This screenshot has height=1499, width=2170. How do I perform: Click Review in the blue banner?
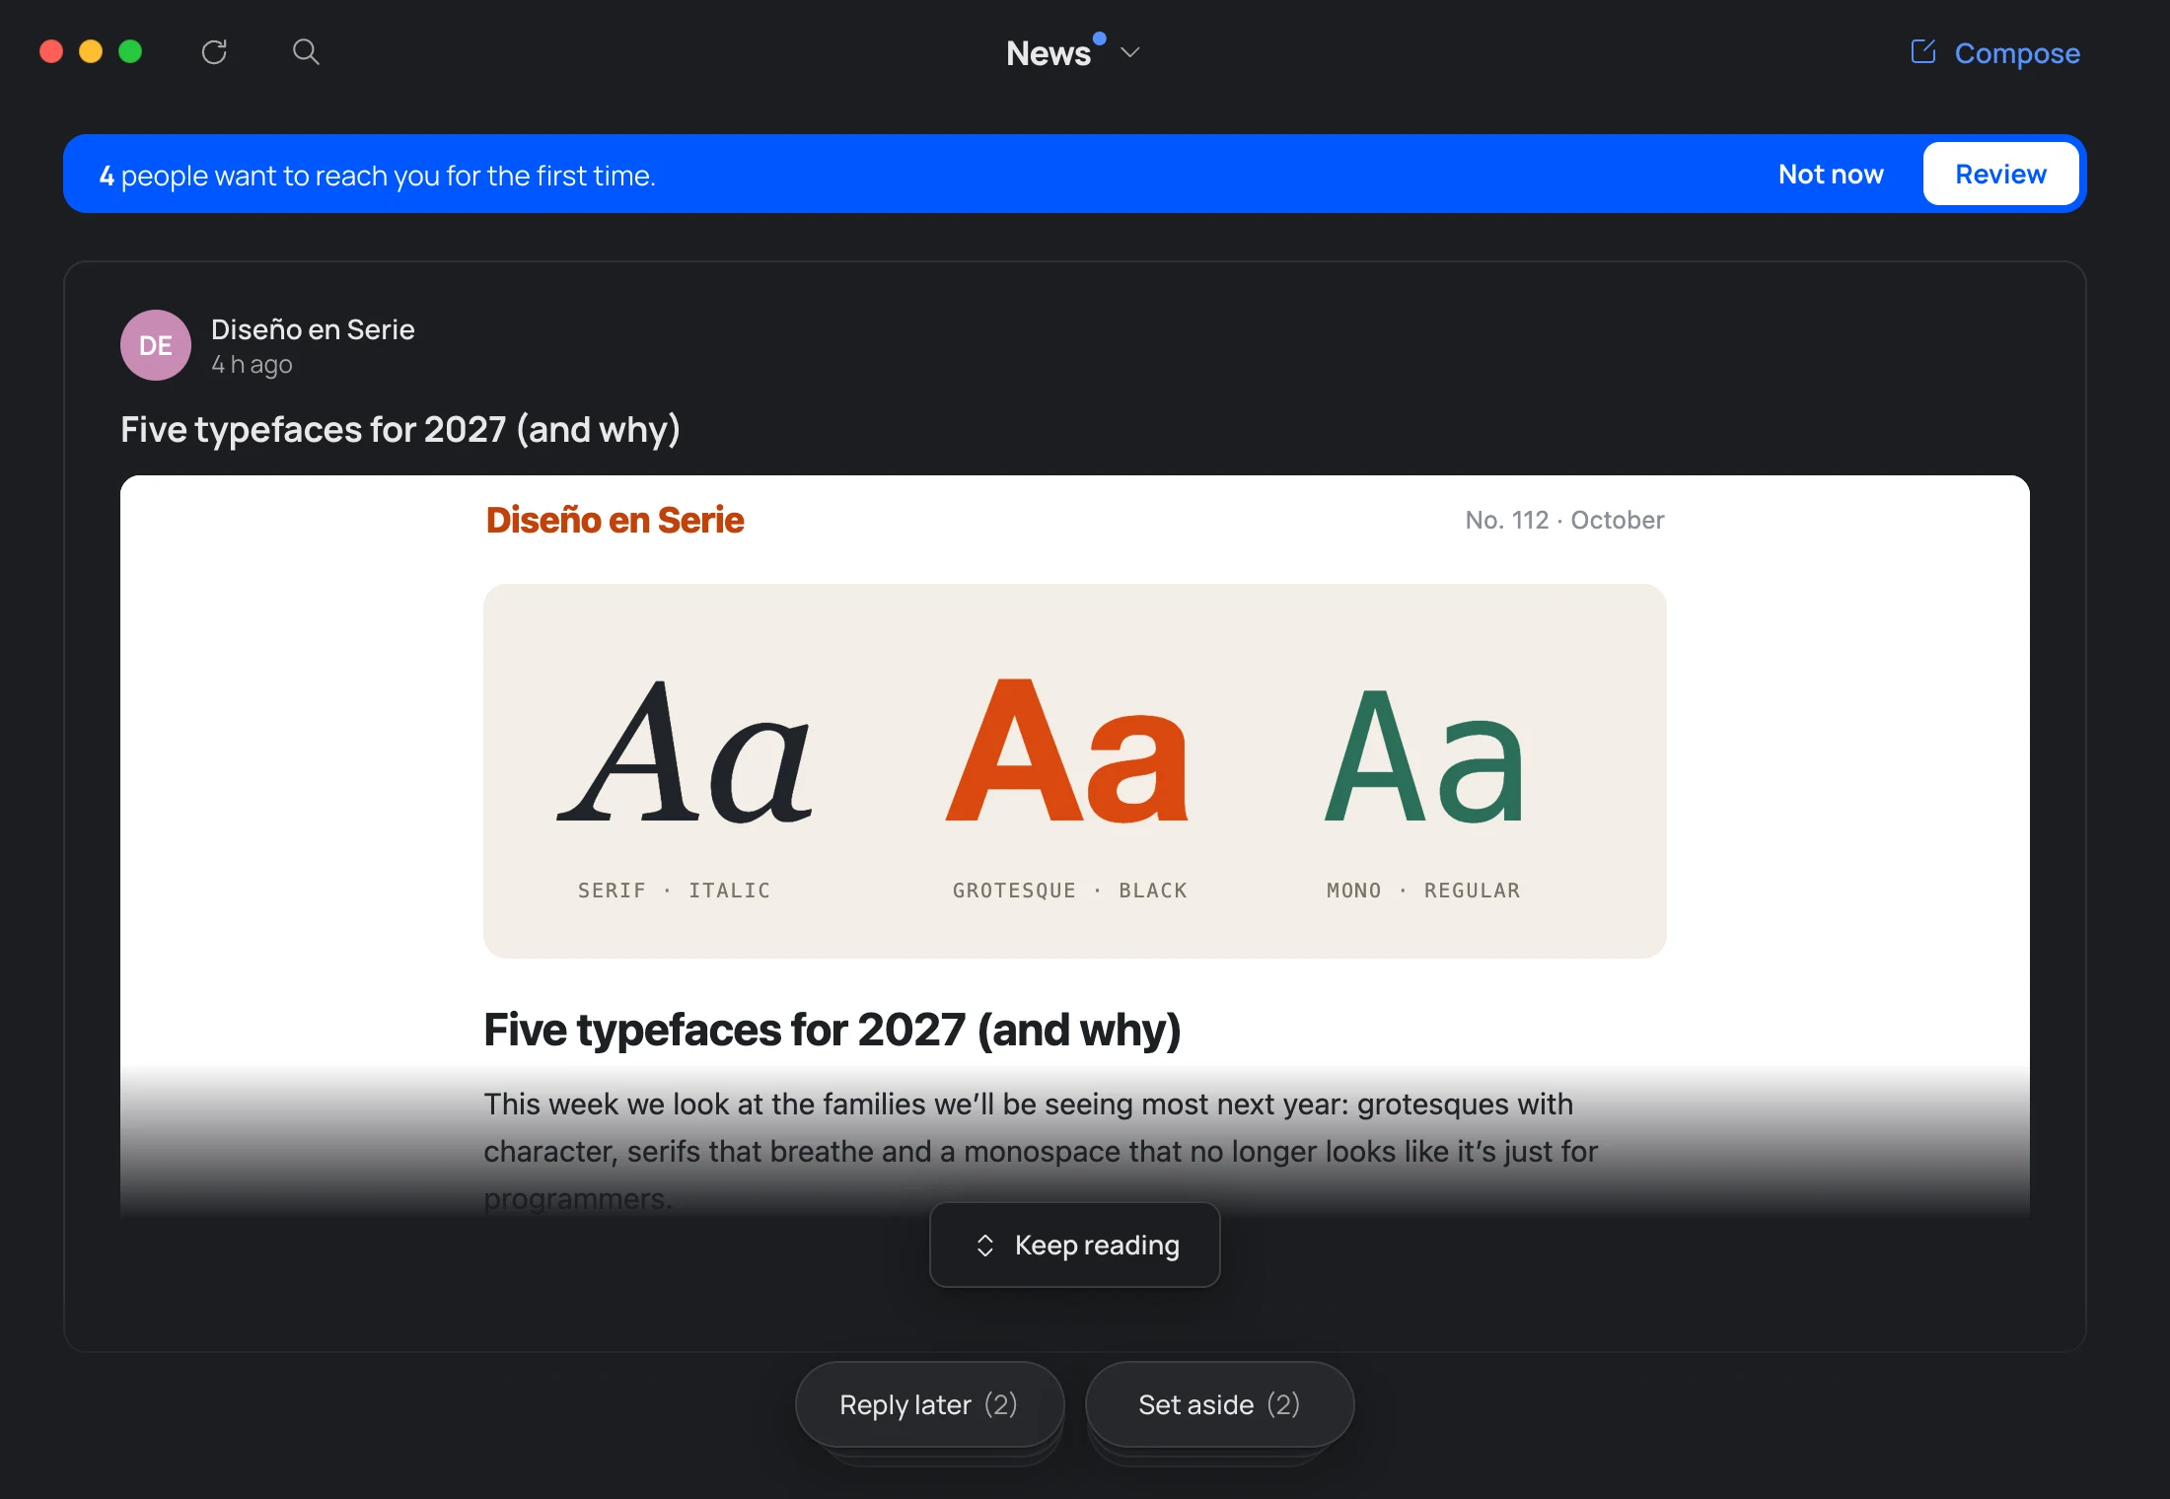2000,175
